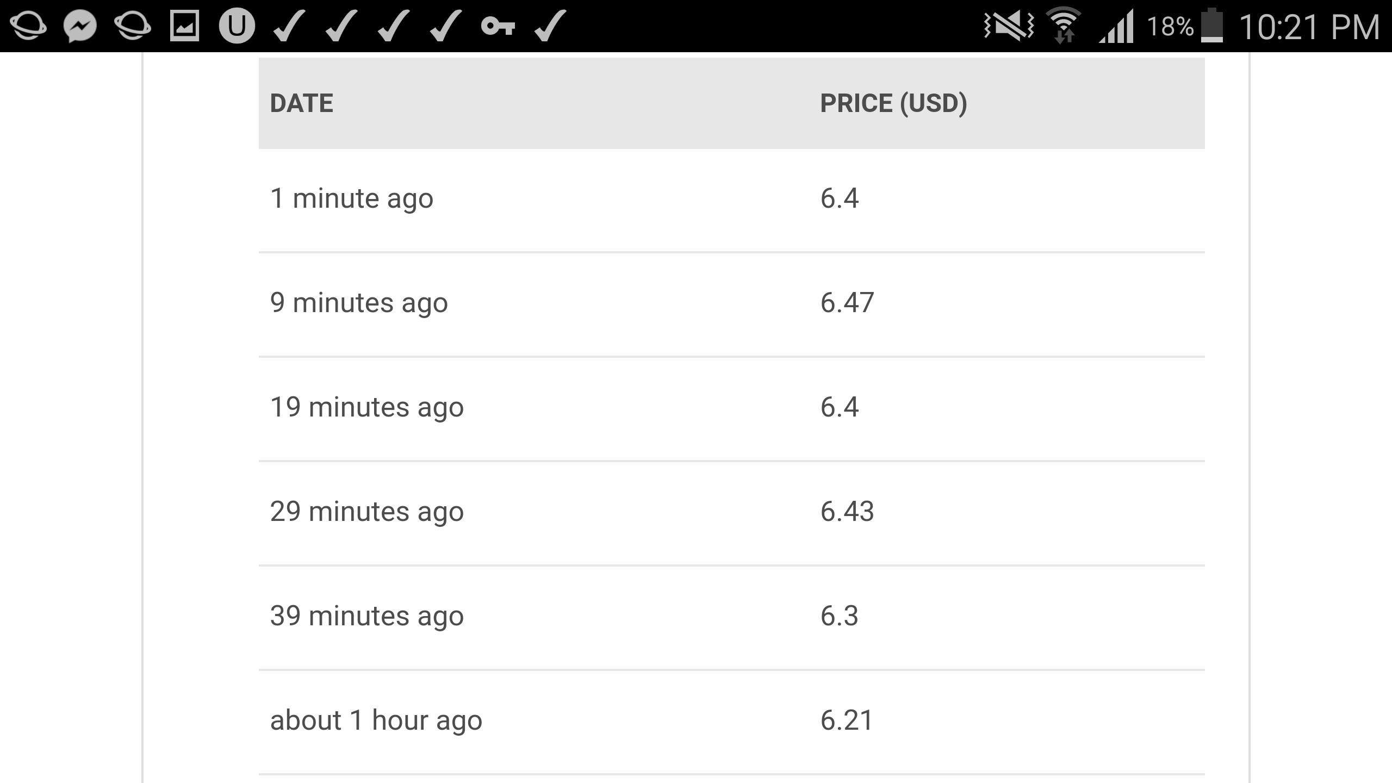Select the about 1 hour ago row
Viewport: 1392px width, 783px height.
(x=732, y=722)
